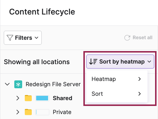
Task: Click the Content Lifecycle heading
Action: tap(42, 12)
